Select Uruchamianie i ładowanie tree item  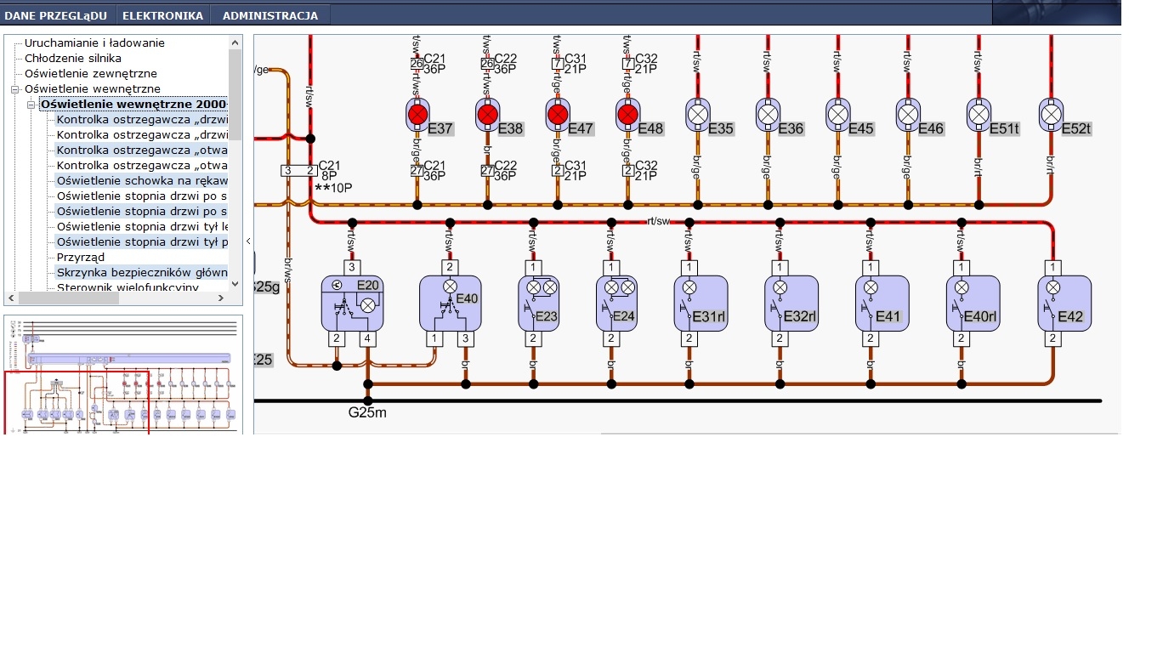pos(94,43)
